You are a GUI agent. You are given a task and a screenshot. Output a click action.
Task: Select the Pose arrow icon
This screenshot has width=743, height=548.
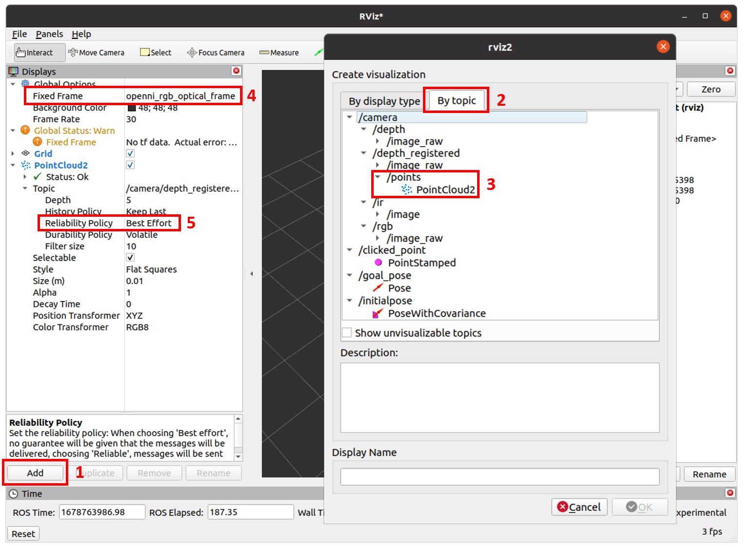(378, 288)
